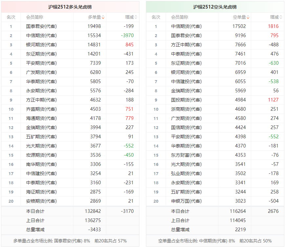Viewport: 286px width, 248px height.
Task: Select 弘业期货(代客) member name
Action: click(x=186, y=173)
